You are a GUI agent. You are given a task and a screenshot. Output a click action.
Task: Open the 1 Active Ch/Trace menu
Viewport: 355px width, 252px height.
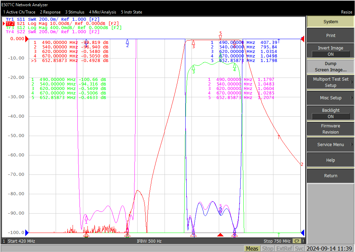[19, 12]
